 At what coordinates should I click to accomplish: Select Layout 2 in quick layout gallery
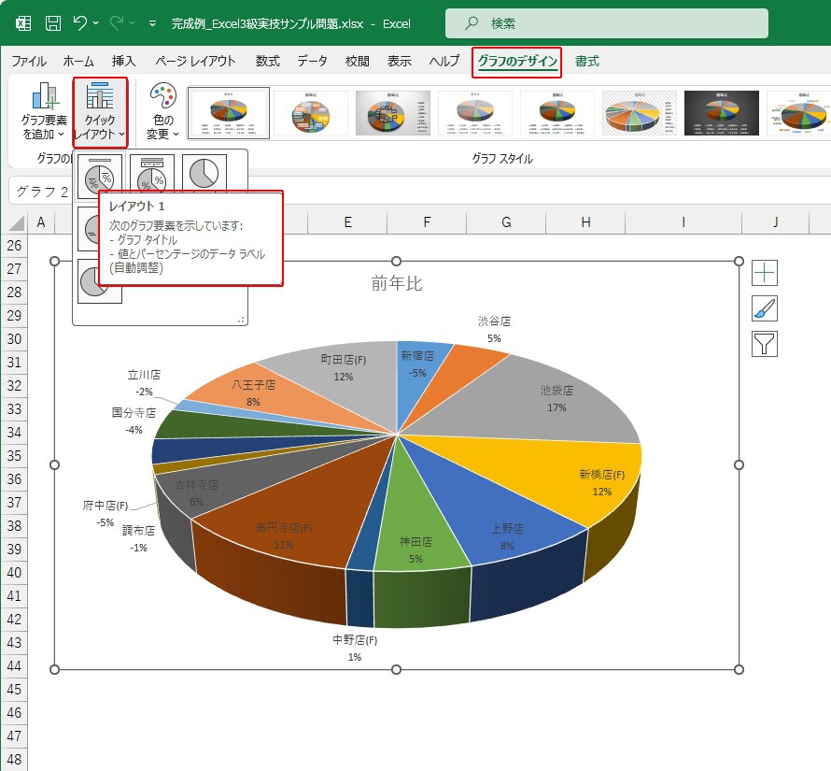click(x=151, y=174)
